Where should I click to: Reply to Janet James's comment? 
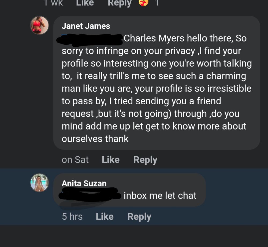[x=145, y=160]
